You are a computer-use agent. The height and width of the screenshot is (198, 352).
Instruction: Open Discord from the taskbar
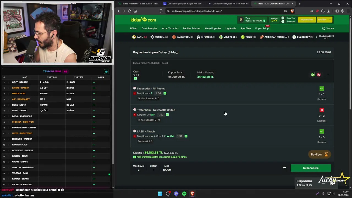[176, 194]
